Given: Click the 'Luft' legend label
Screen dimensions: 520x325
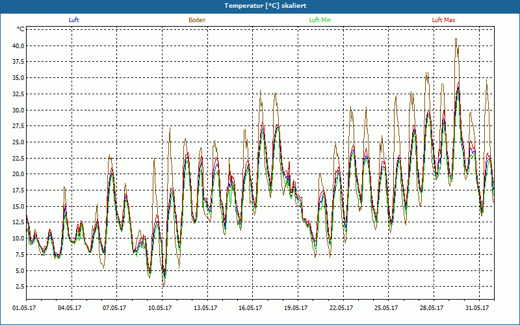Looking at the screenshot, I should (x=73, y=20).
